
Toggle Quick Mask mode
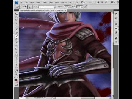pos(16,84)
